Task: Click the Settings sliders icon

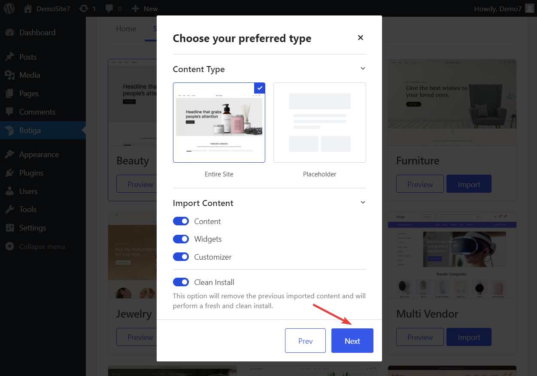Action: pyautogui.click(x=9, y=228)
